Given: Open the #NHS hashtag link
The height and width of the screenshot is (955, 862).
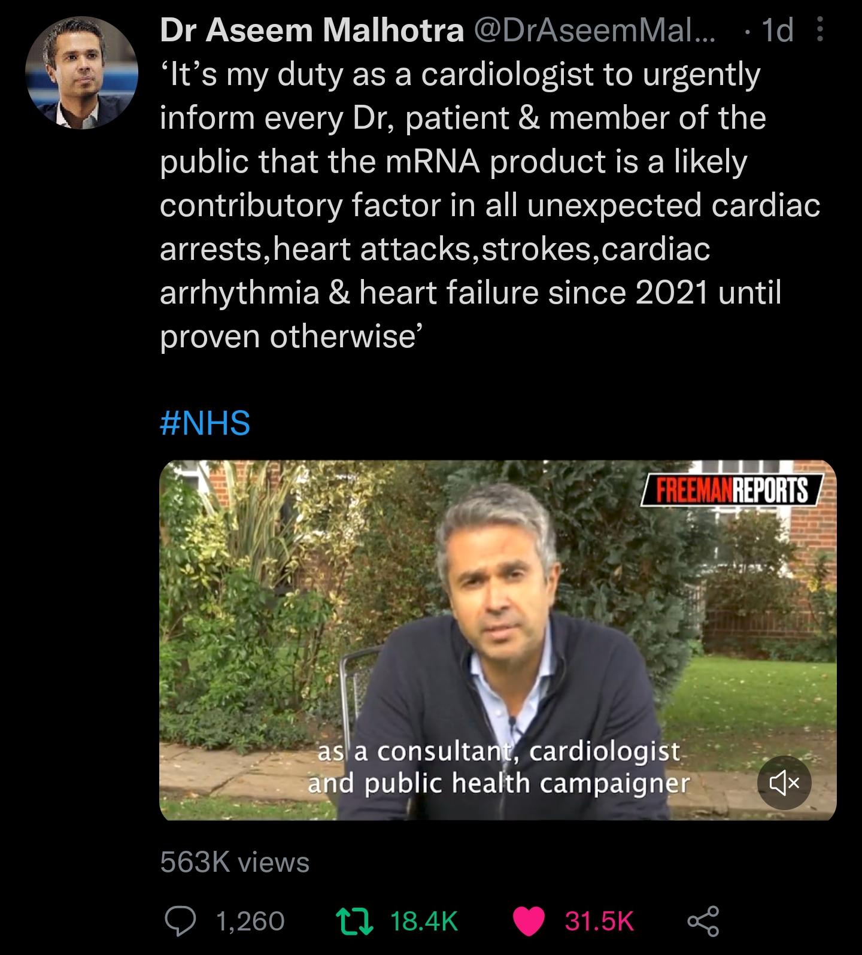Looking at the screenshot, I should point(205,423).
